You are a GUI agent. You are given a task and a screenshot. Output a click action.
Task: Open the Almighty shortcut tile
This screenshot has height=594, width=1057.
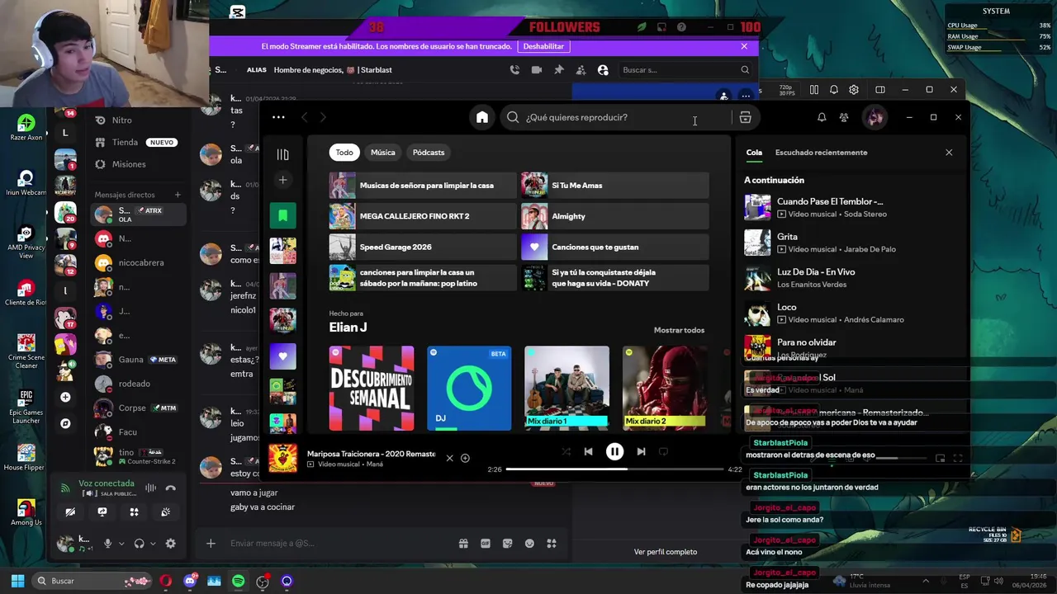pos(615,216)
